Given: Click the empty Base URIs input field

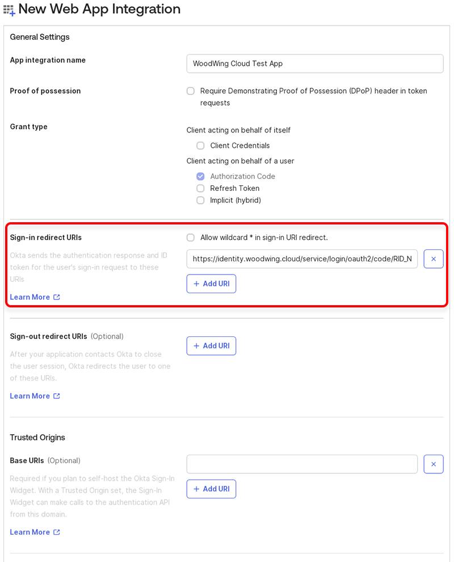Looking at the screenshot, I should click(x=302, y=464).
